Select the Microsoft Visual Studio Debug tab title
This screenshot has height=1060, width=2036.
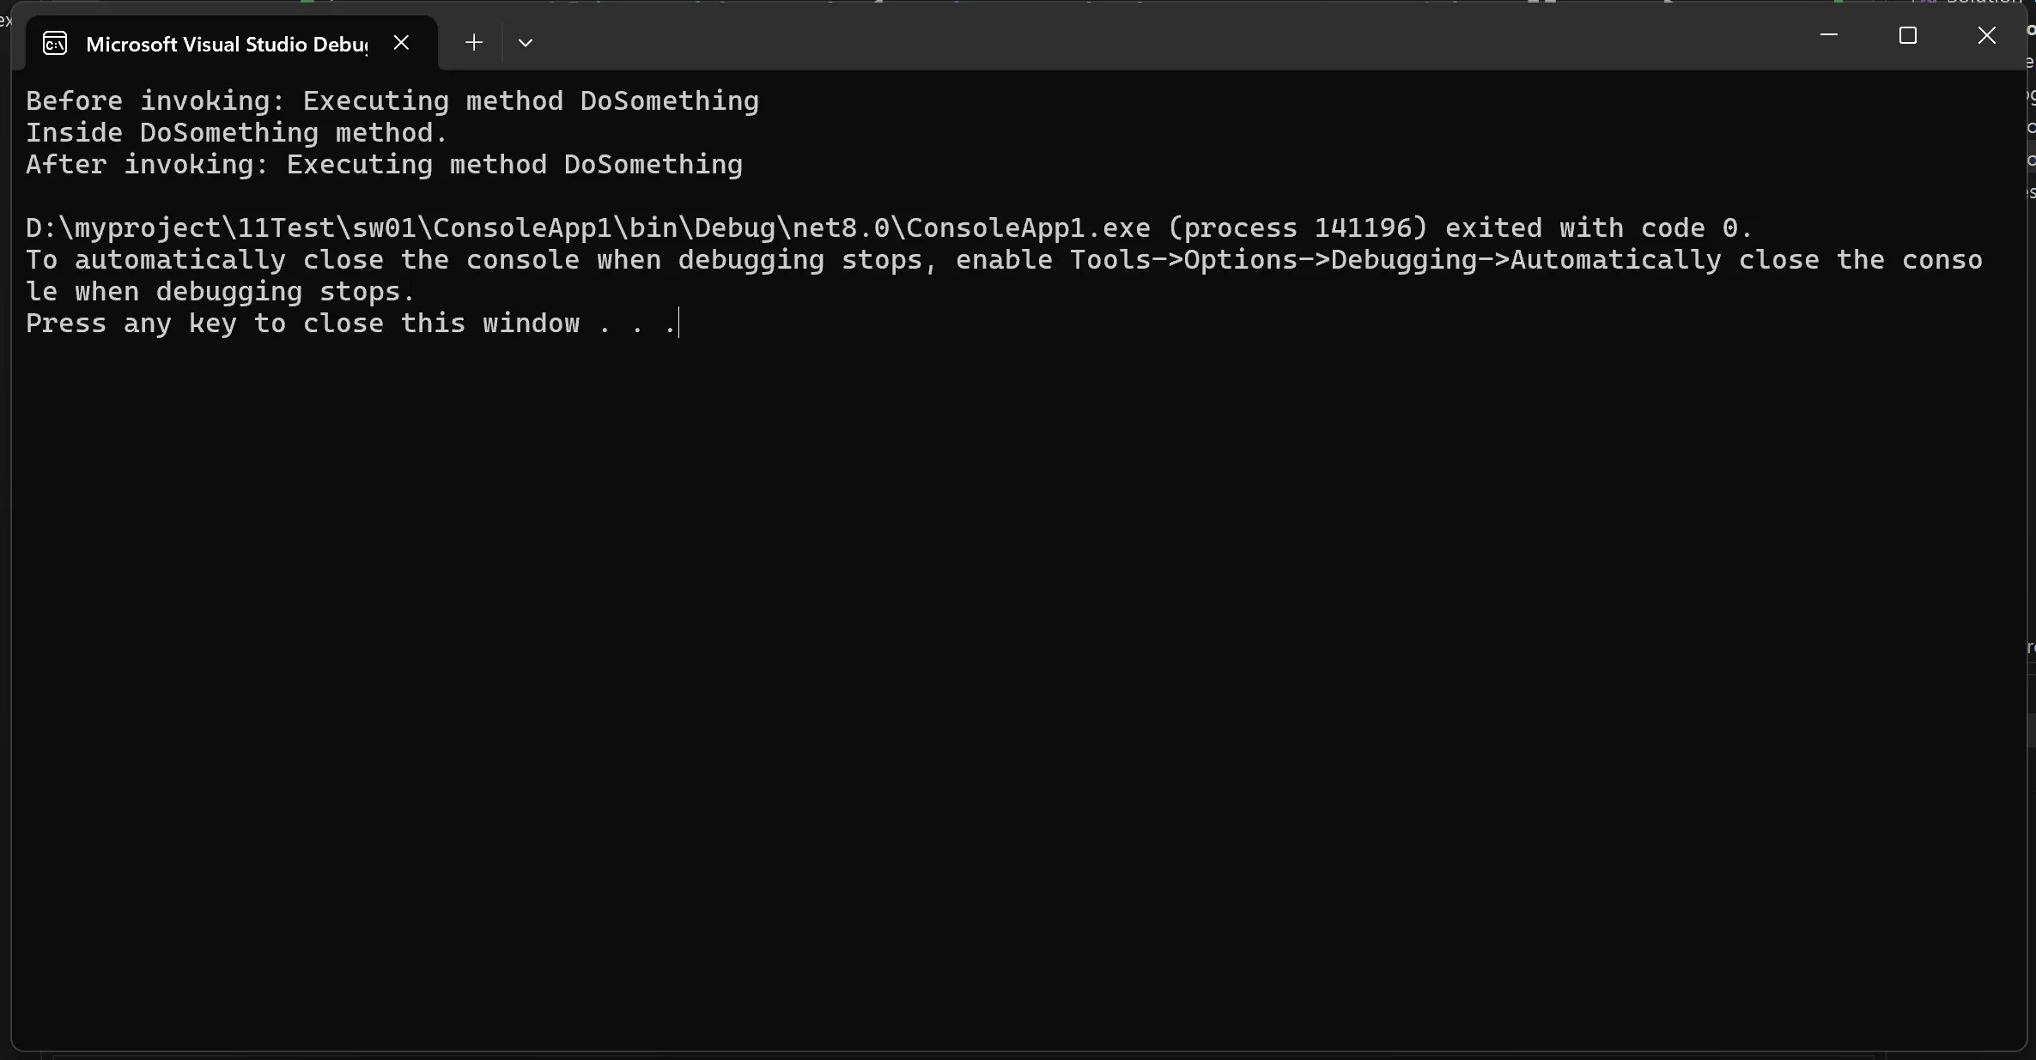click(x=227, y=45)
